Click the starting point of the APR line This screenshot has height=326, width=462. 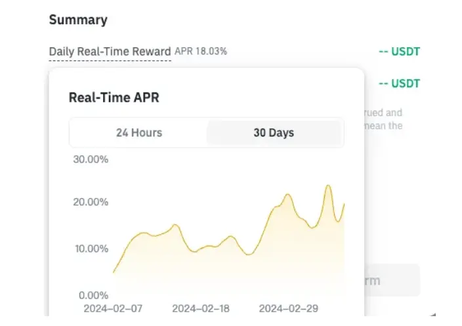(x=114, y=272)
